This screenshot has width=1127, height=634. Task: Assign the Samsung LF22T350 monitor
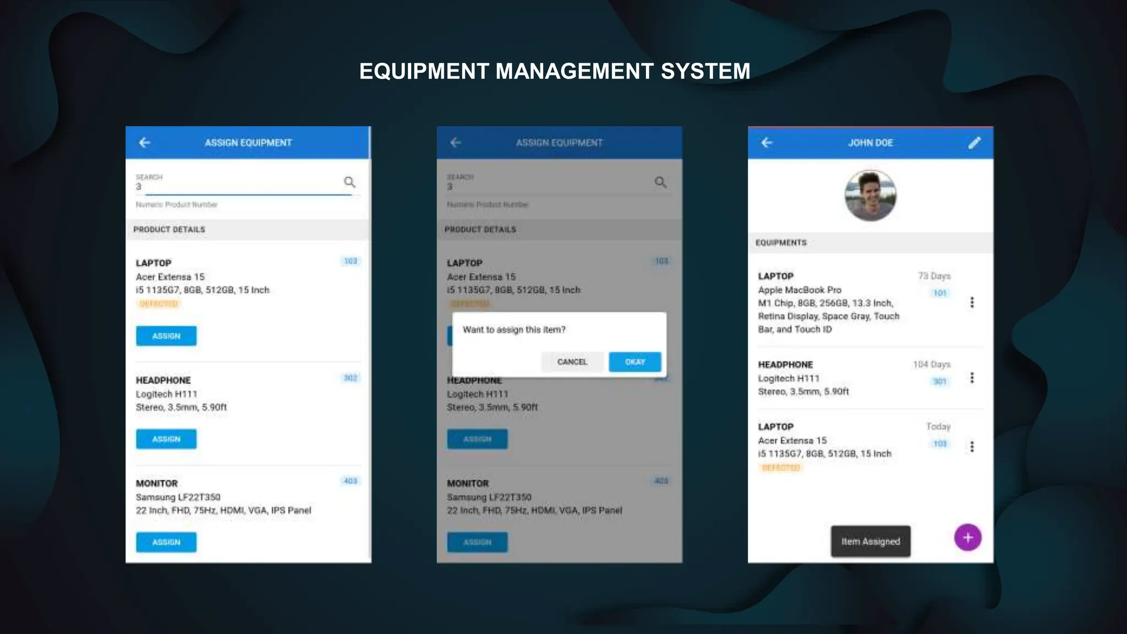click(x=166, y=542)
